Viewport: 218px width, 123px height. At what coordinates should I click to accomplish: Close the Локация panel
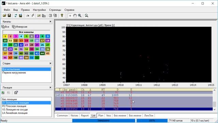coord(50,87)
